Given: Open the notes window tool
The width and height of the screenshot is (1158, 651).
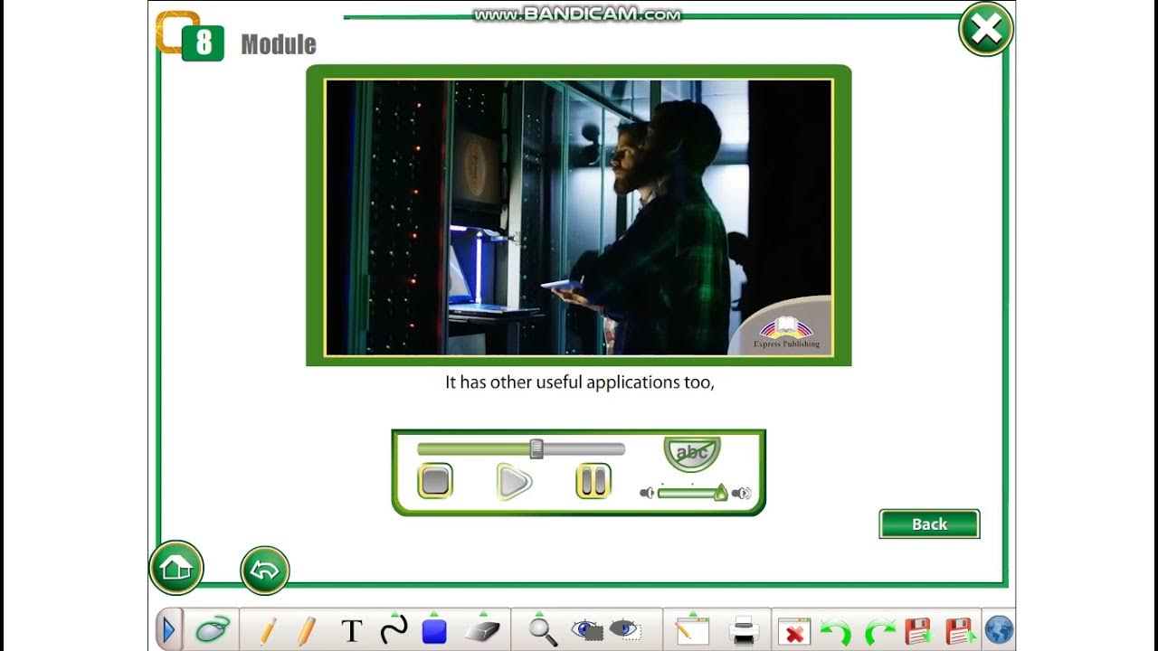Looking at the screenshot, I should click(x=692, y=629).
